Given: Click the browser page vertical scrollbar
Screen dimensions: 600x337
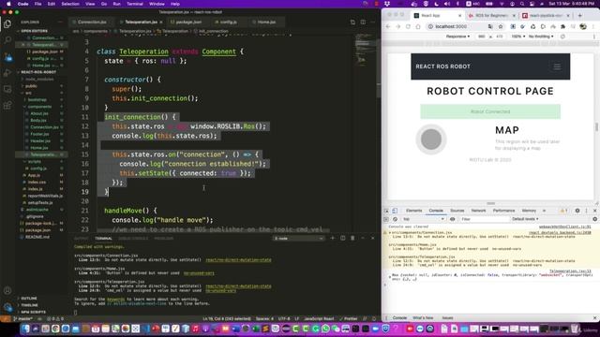Looking at the screenshot, I should 596,126.
